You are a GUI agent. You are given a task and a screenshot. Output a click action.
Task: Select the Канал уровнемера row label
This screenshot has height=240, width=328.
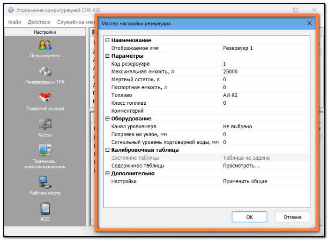click(x=134, y=126)
